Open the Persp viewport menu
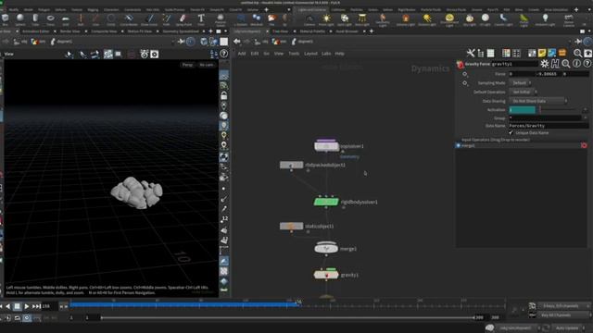The image size is (593, 333). [x=187, y=65]
